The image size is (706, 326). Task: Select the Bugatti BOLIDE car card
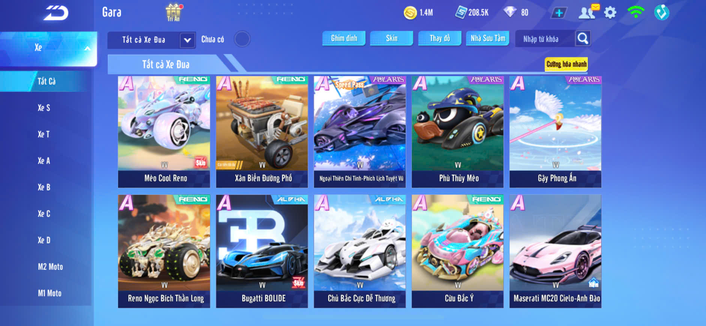(x=262, y=251)
